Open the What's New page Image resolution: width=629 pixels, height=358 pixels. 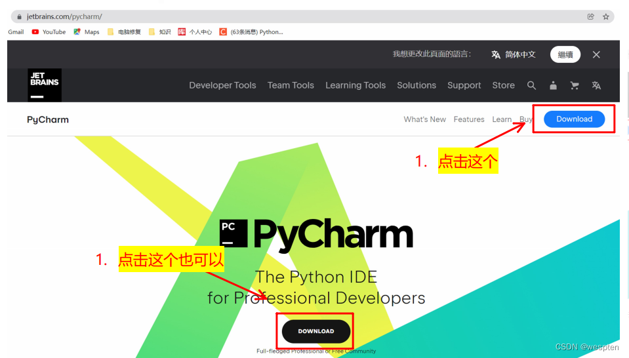[x=424, y=119]
